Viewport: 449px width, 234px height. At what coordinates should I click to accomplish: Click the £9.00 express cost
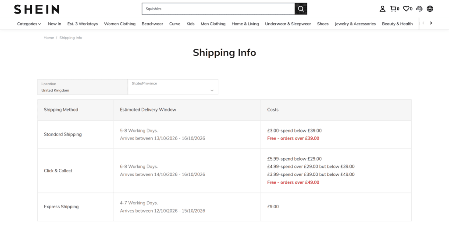tap(273, 206)
